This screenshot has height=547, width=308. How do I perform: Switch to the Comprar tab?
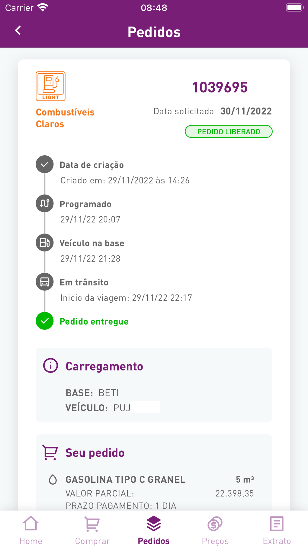coord(92,530)
